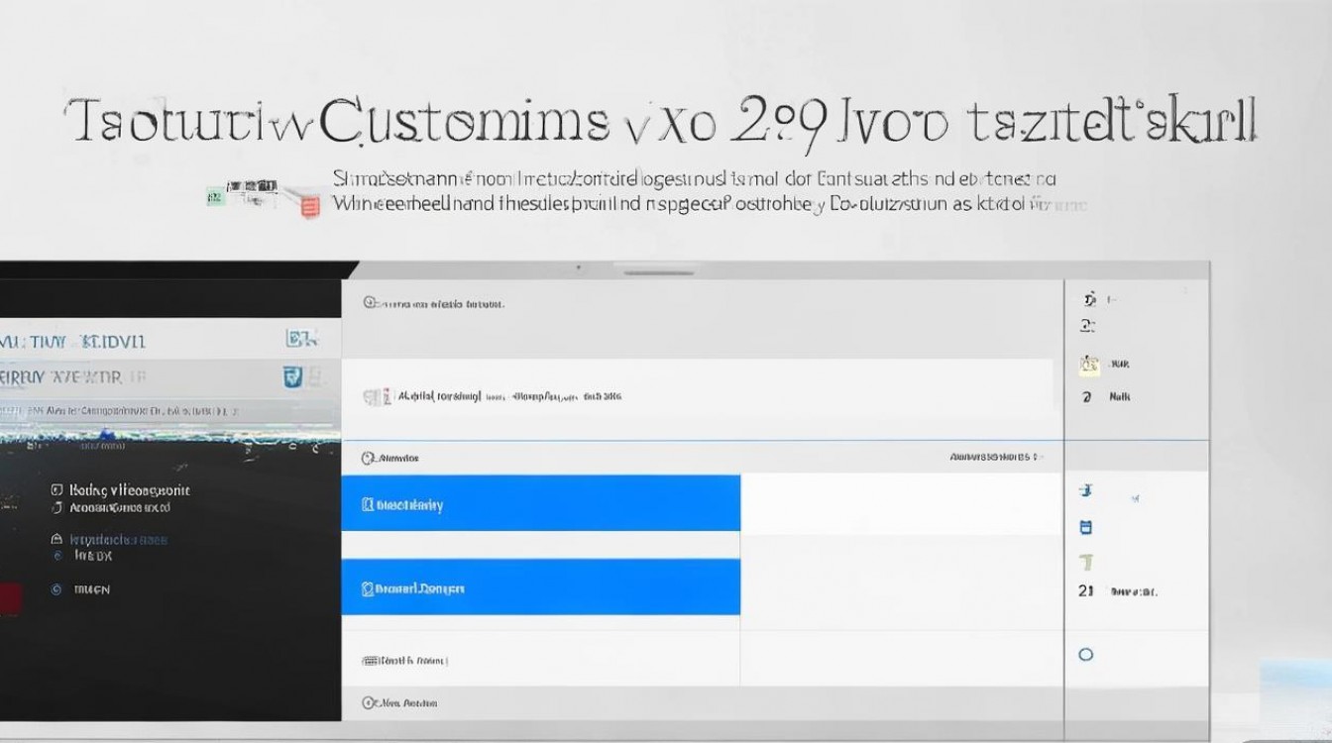Click the blue shield icon in left panel
The image size is (1332, 743).
[293, 376]
